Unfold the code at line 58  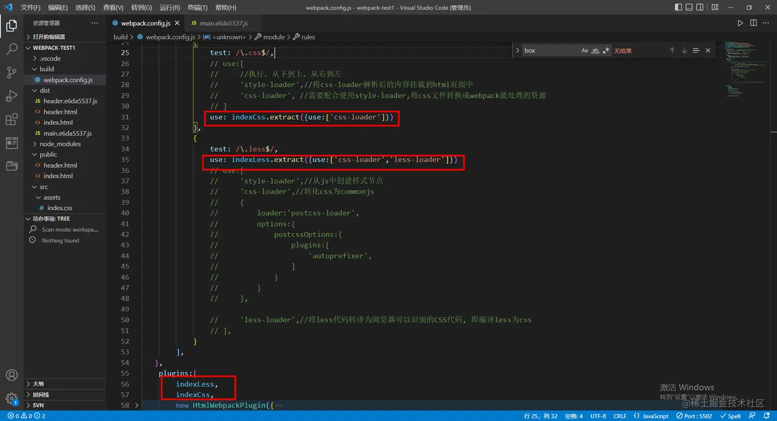point(137,406)
